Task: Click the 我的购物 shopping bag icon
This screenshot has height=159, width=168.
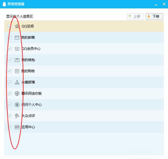Action: pyautogui.click(x=17, y=71)
